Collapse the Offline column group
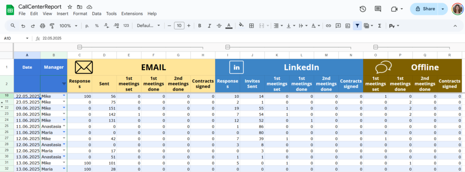Image resolution: width=465 pixels, height=172 pixels. tap(376, 47)
